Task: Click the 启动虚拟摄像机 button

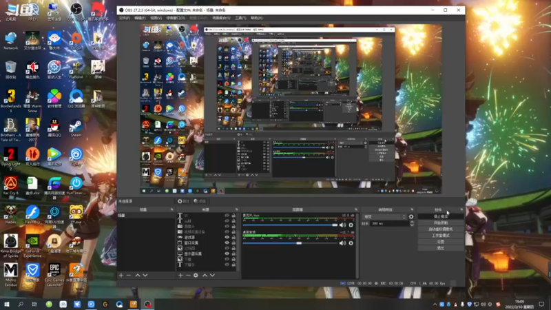Action: [440, 229]
